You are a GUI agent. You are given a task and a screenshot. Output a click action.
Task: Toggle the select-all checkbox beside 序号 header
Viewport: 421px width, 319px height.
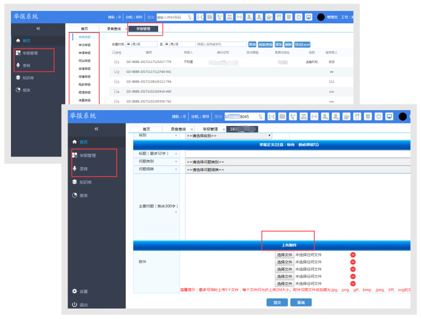pyautogui.click(x=113, y=52)
